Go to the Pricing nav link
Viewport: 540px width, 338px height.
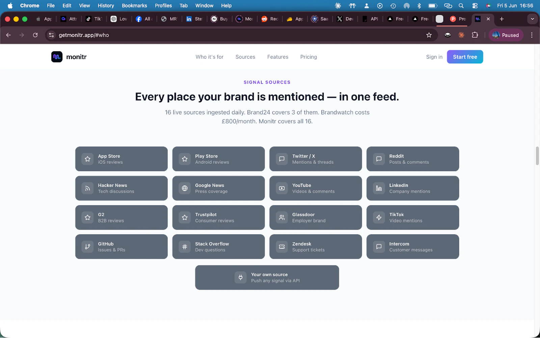pyautogui.click(x=308, y=57)
